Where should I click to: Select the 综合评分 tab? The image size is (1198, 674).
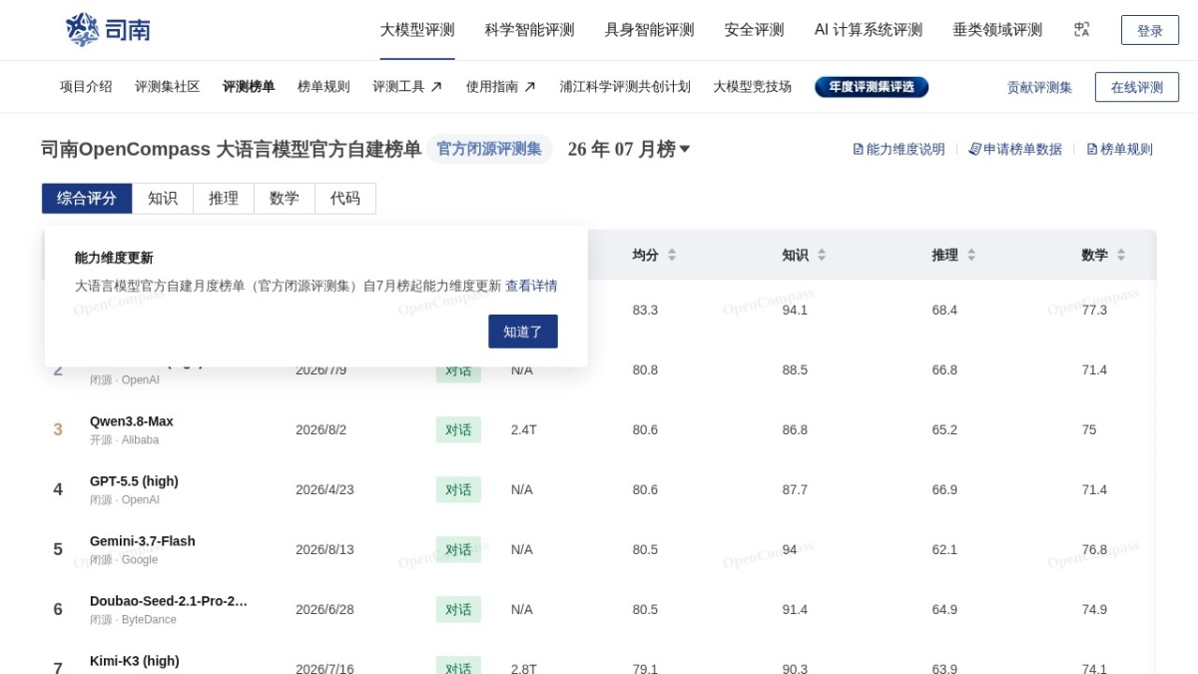tap(87, 198)
